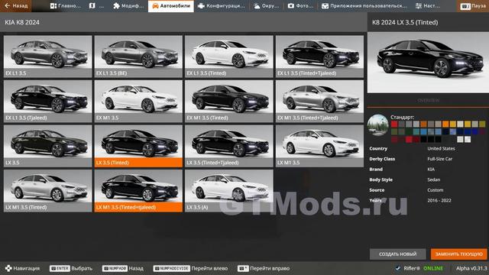
Task: Open the camera Фото mode tab
Action: pos(300,5)
